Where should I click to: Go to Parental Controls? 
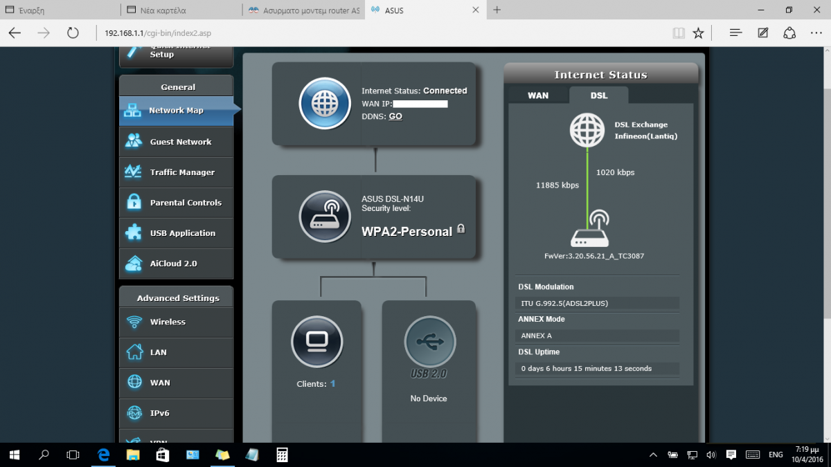click(x=176, y=203)
